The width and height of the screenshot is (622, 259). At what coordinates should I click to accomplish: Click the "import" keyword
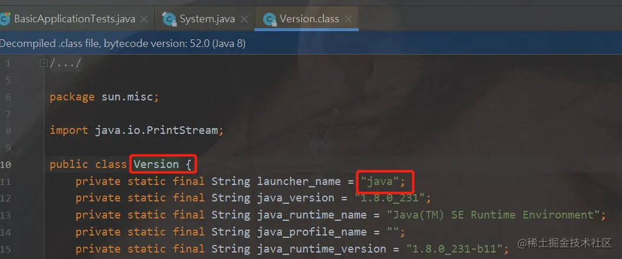click(x=69, y=130)
